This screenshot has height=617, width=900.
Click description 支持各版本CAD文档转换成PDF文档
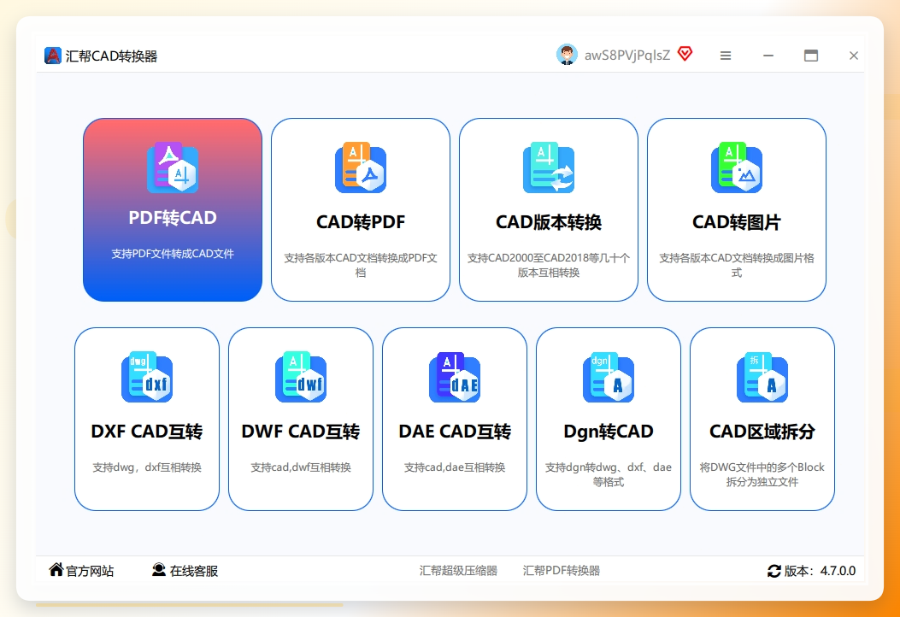361,265
